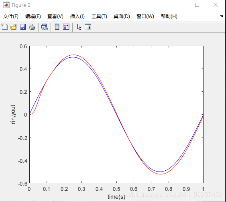
Task: Click the -0.2 y-axis tick label
Action: [x=22, y=138]
